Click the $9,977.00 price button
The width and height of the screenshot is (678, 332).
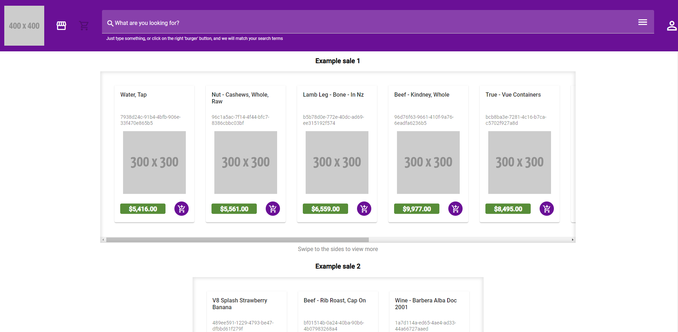(x=417, y=209)
